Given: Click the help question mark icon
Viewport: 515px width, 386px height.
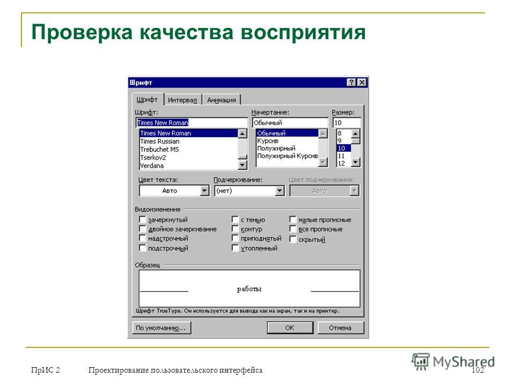Looking at the screenshot, I should (x=351, y=83).
